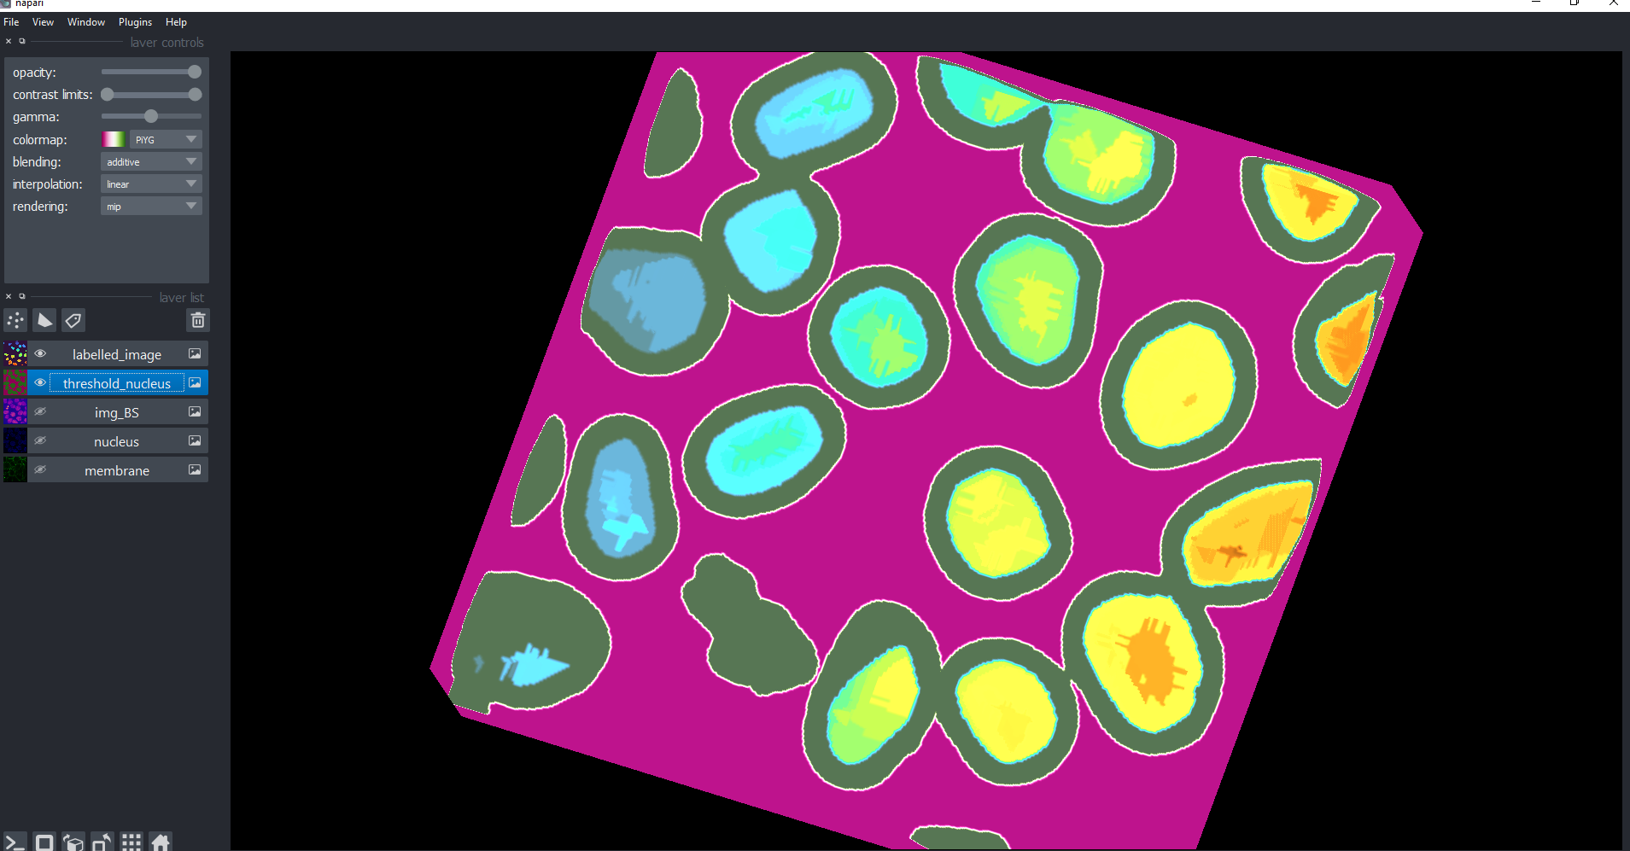
Task: Open the Plugins menu
Action: pos(135,21)
